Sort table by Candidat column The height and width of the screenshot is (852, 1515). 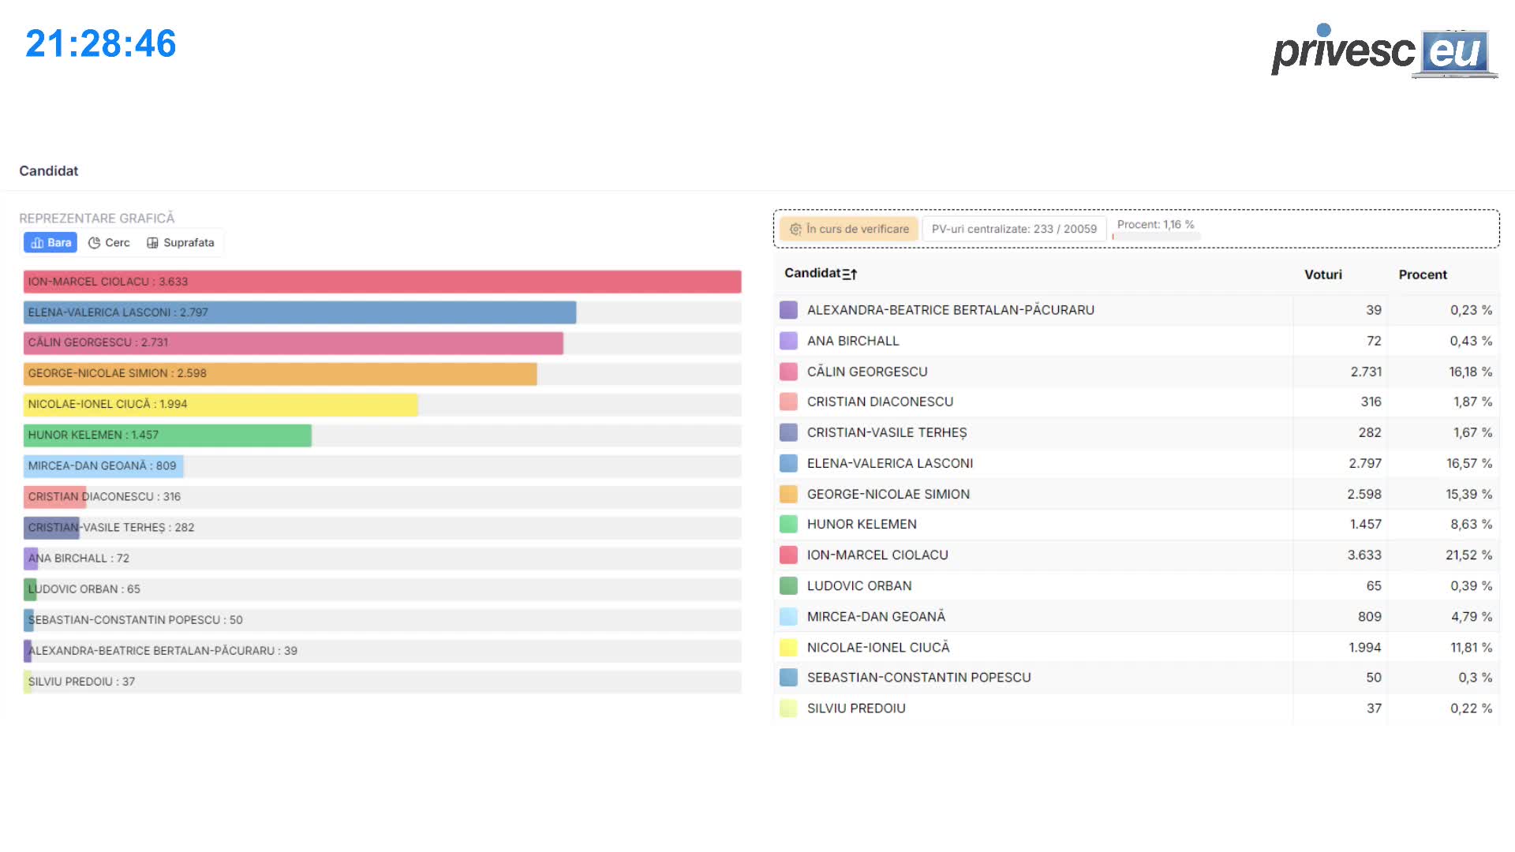tap(821, 274)
